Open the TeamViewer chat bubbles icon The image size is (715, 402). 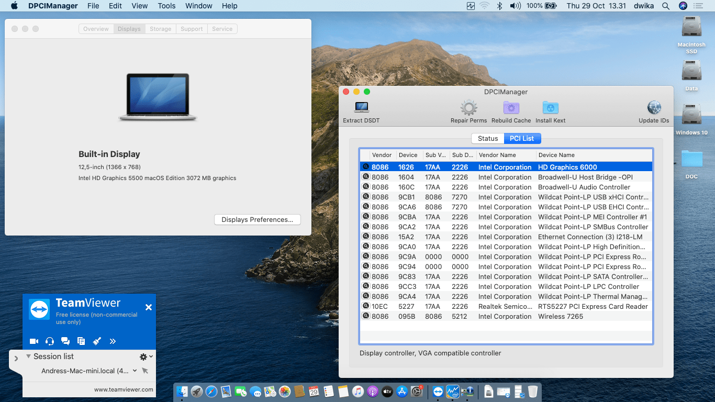click(65, 341)
